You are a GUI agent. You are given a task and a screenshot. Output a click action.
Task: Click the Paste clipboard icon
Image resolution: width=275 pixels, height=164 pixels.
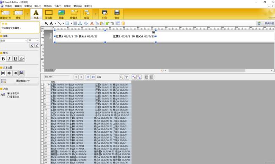102,23
